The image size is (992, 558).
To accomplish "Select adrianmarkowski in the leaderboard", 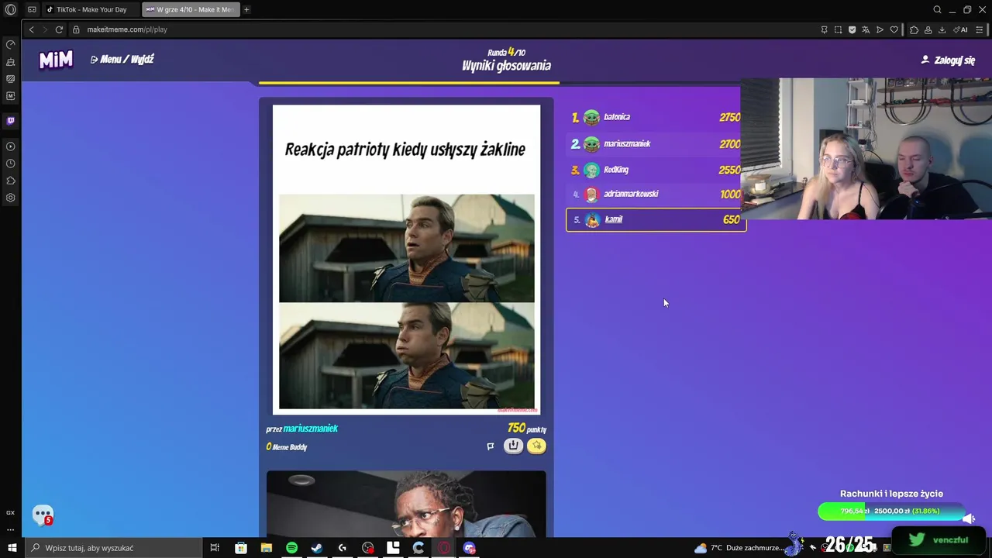I will (x=656, y=195).
